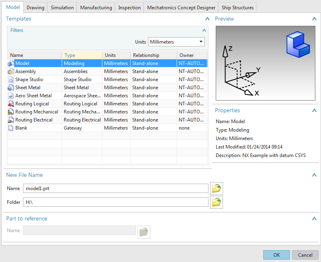
Task: Click the Shape Studio template icon
Action: tap(10, 80)
